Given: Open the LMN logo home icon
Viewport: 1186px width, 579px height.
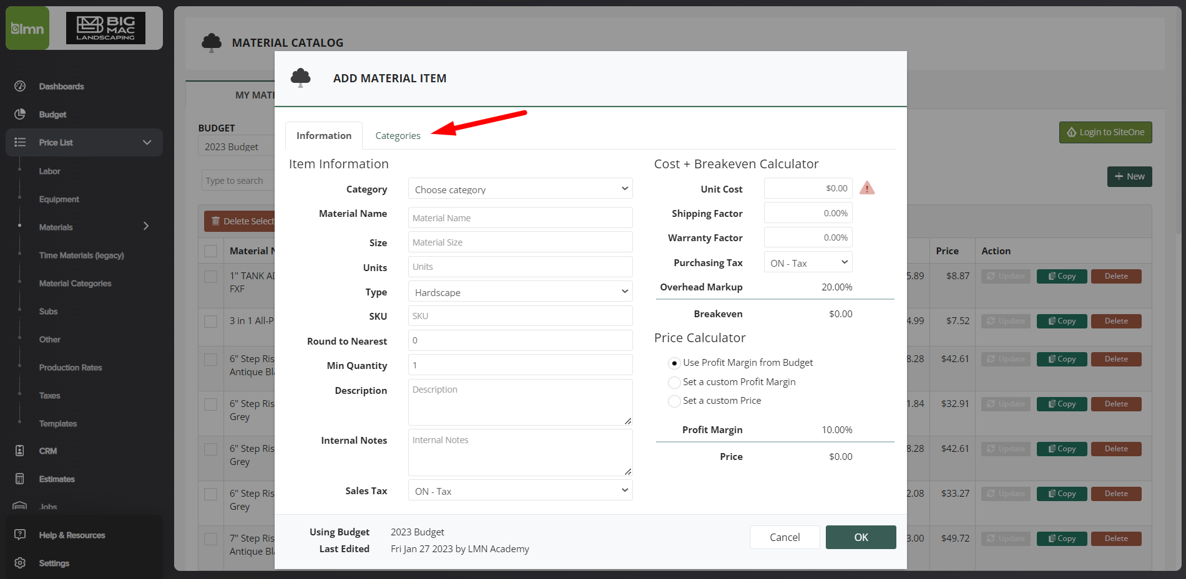Looking at the screenshot, I should [27, 28].
